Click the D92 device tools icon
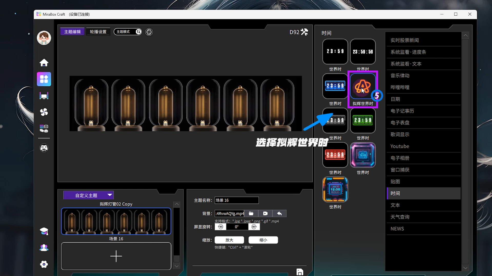This screenshot has height=276, width=492. point(304,32)
